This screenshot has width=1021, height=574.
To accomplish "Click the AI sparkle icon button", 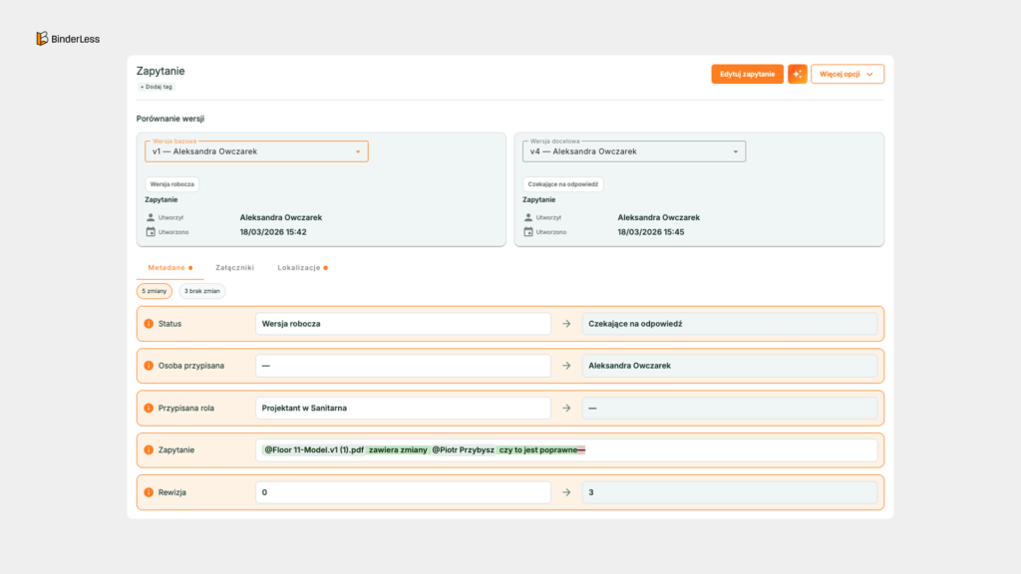I will coord(797,74).
